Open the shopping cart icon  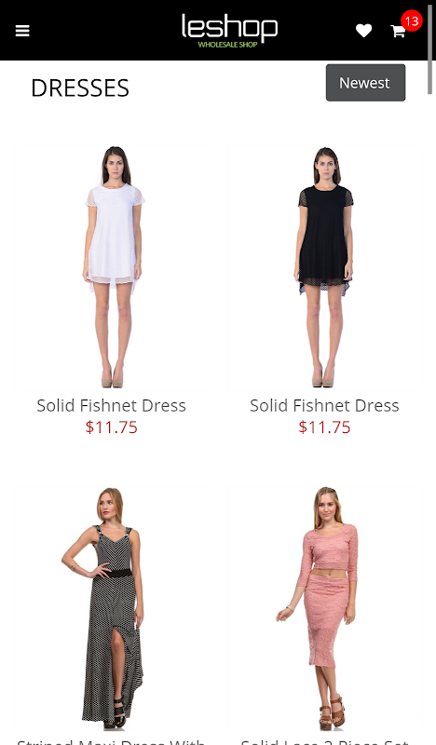(x=398, y=32)
